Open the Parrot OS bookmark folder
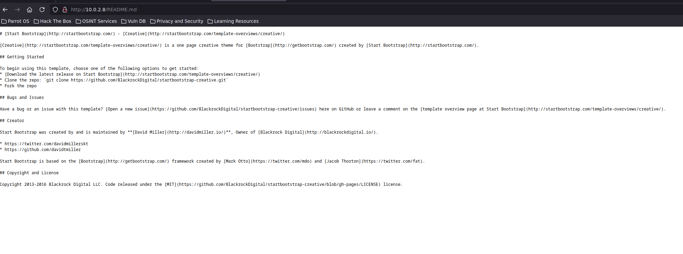The height and width of the screenshot is (254, 683). [15, 21]
